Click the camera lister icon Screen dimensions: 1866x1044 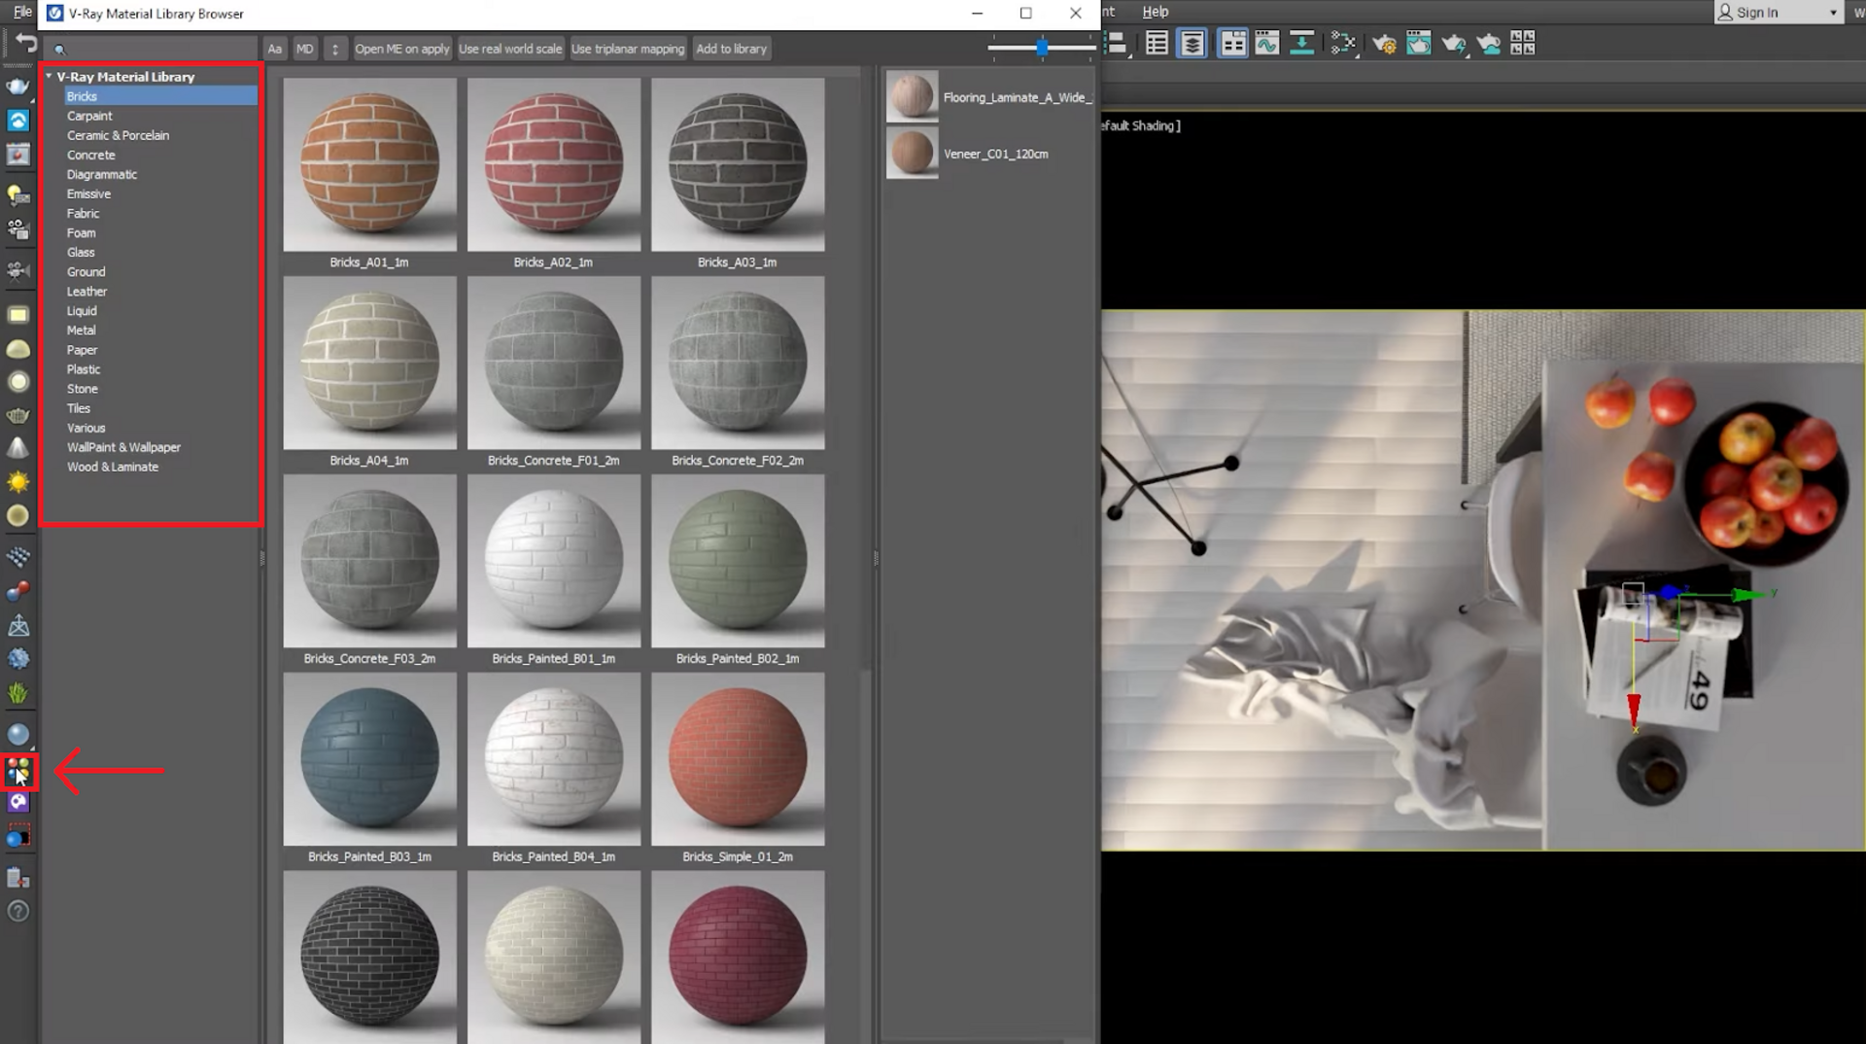click(x=18, y=229)
